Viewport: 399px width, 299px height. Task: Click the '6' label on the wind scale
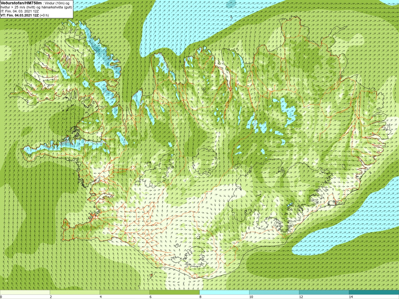click(x=151, y=297)
